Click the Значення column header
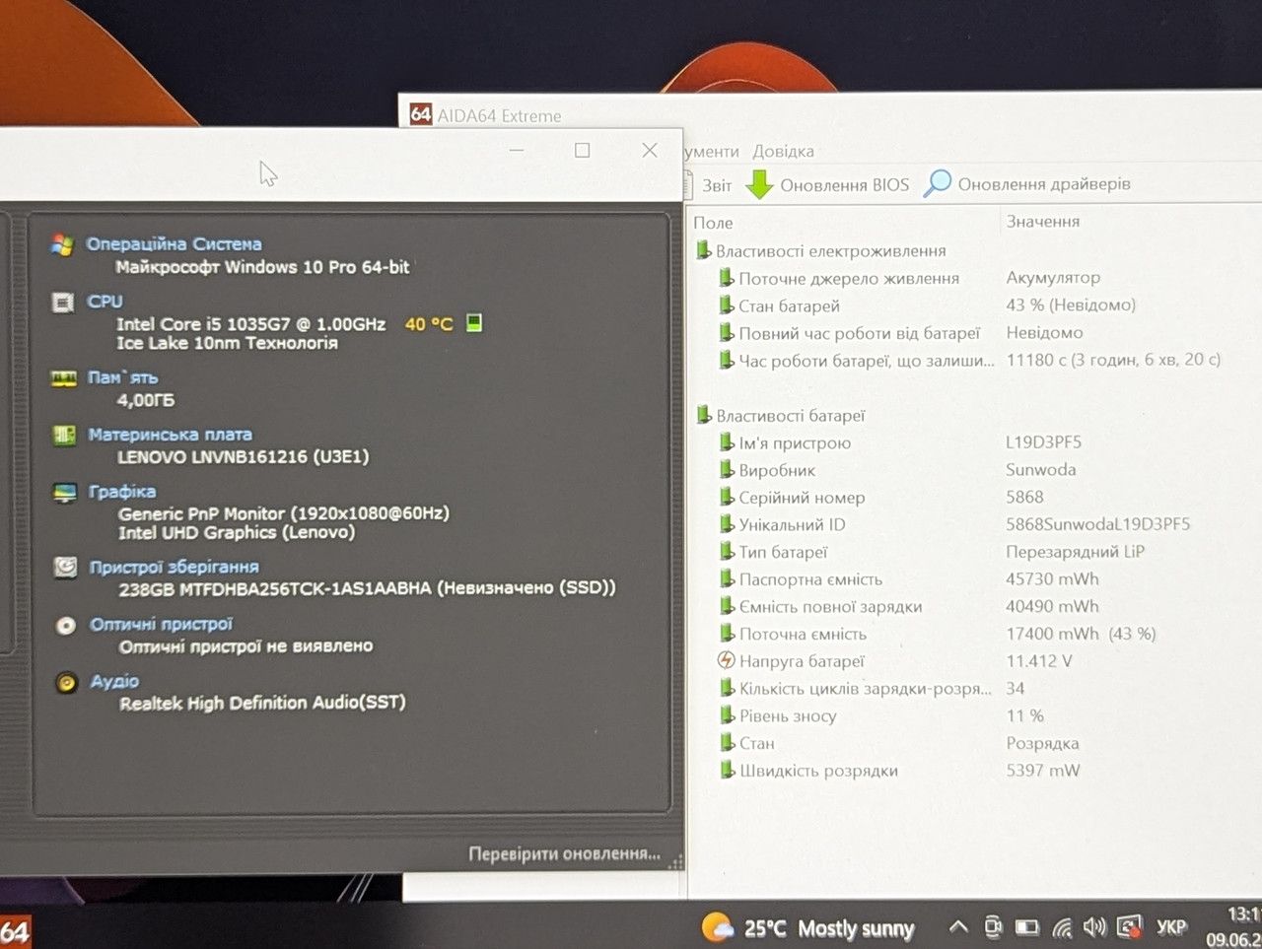This screenshot has height=949, width=1262. (x=1042, y=221)
